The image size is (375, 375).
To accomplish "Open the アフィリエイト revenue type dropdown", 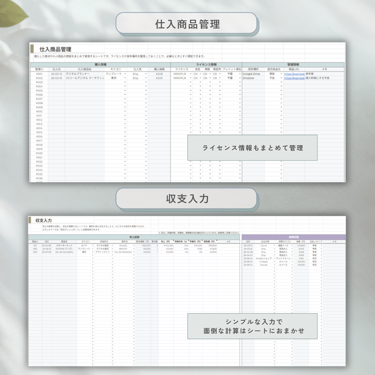I will pyautogui.click(x=112, y=252).
